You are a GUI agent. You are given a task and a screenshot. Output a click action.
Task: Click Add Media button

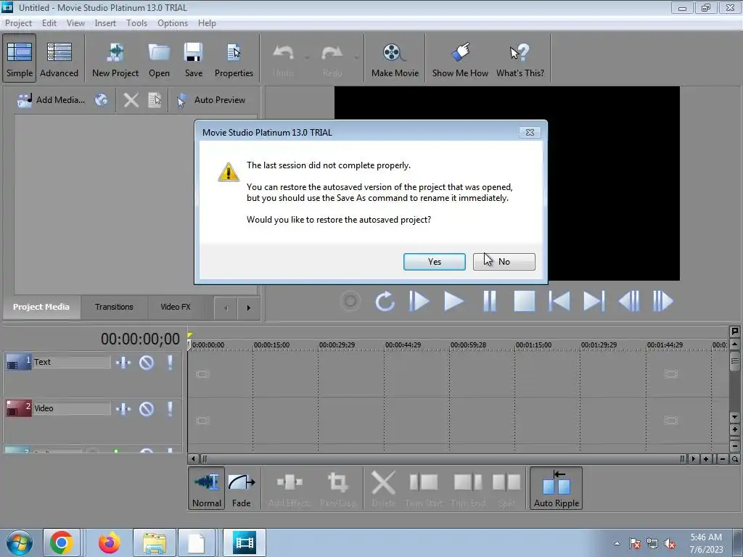point(52,100)
